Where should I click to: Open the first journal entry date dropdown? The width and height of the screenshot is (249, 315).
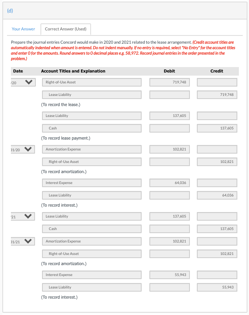[21, 82]
